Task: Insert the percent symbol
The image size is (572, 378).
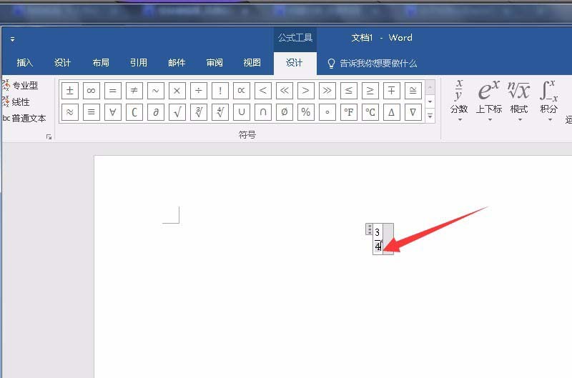Action: [x=306, y=112]
